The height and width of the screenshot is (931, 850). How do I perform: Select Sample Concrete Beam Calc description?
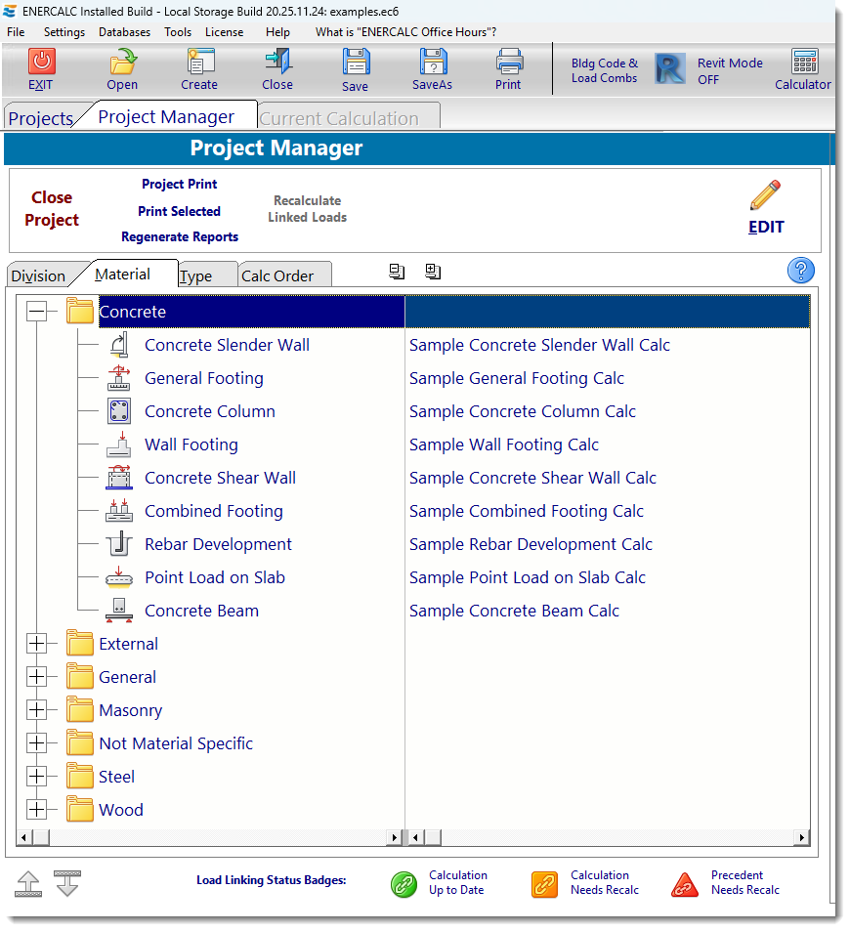pyautogui.click(x=514, y=611)
